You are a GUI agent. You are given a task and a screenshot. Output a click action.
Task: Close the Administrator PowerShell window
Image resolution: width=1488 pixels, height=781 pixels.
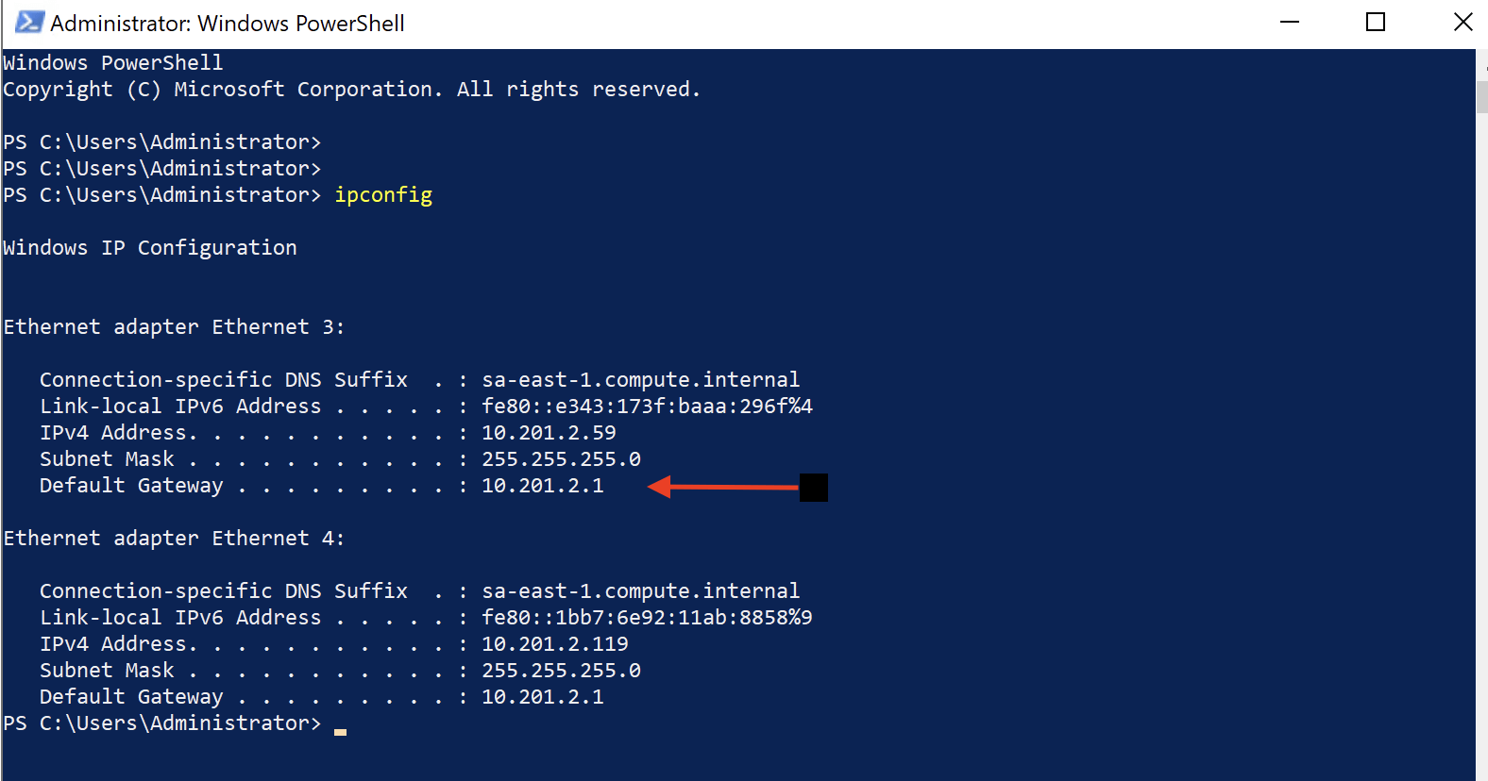pyautogui.click(x=1463, y=22)
